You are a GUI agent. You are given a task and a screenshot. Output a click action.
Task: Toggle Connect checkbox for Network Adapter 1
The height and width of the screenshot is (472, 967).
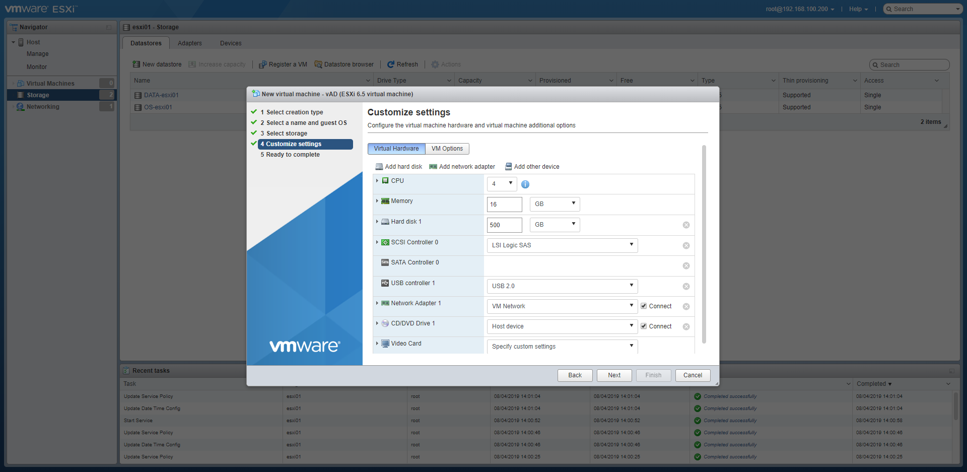point(644,306)
